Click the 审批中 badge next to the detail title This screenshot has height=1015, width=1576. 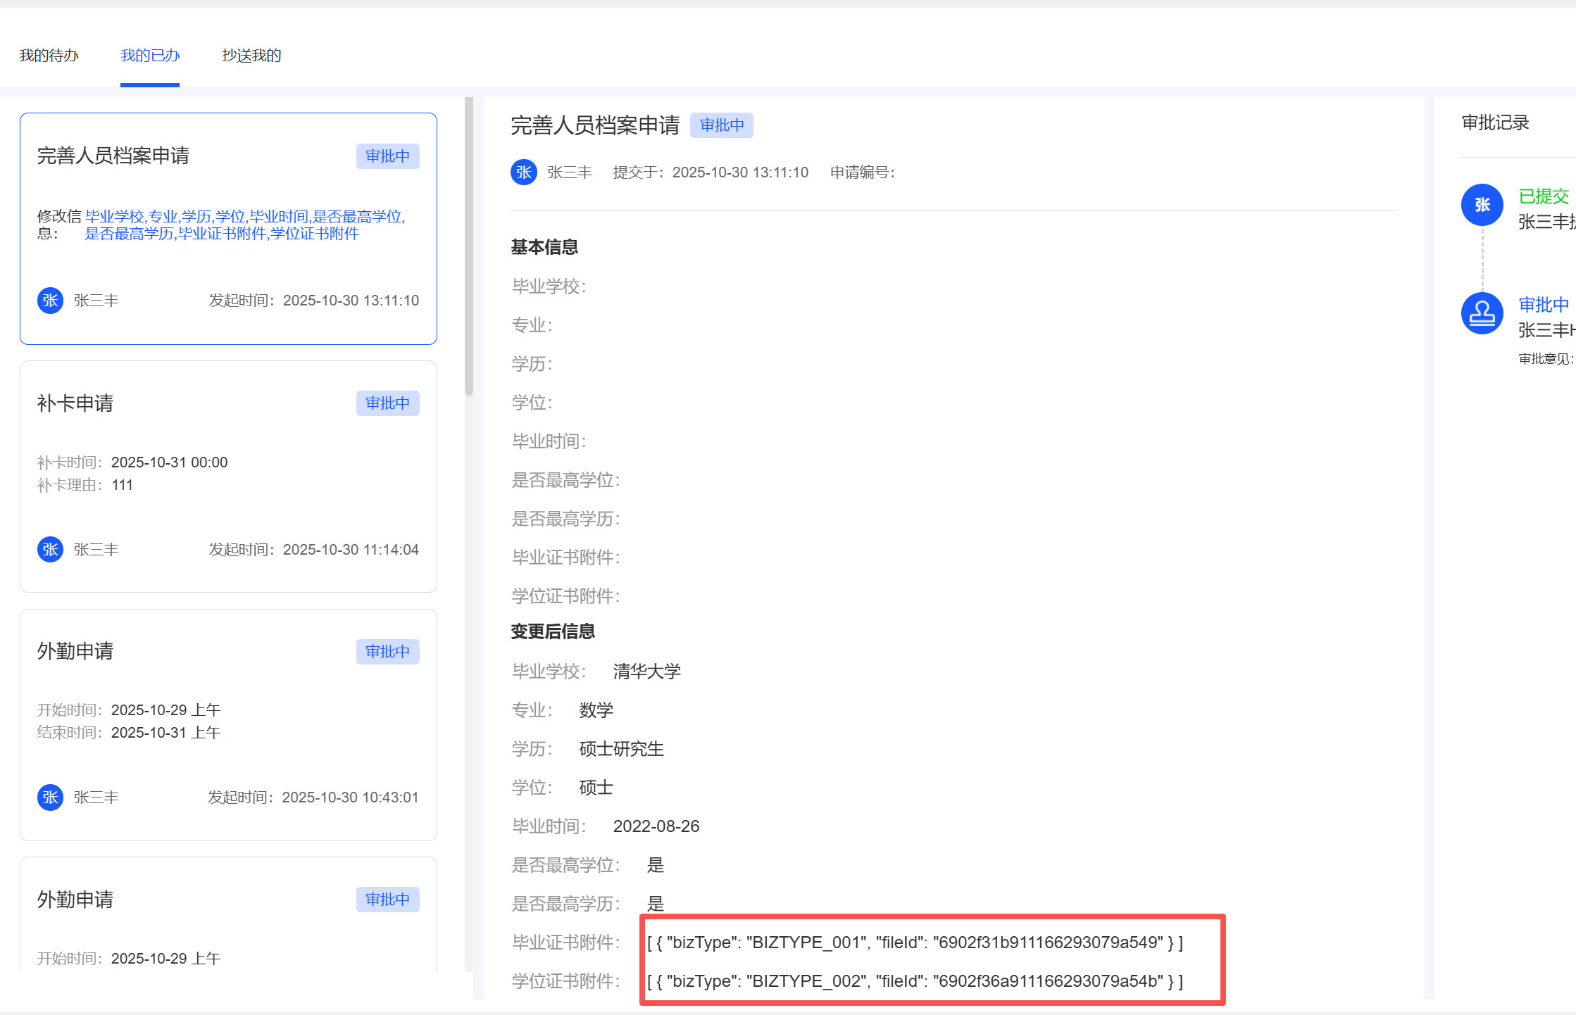(x=721, y=125)
